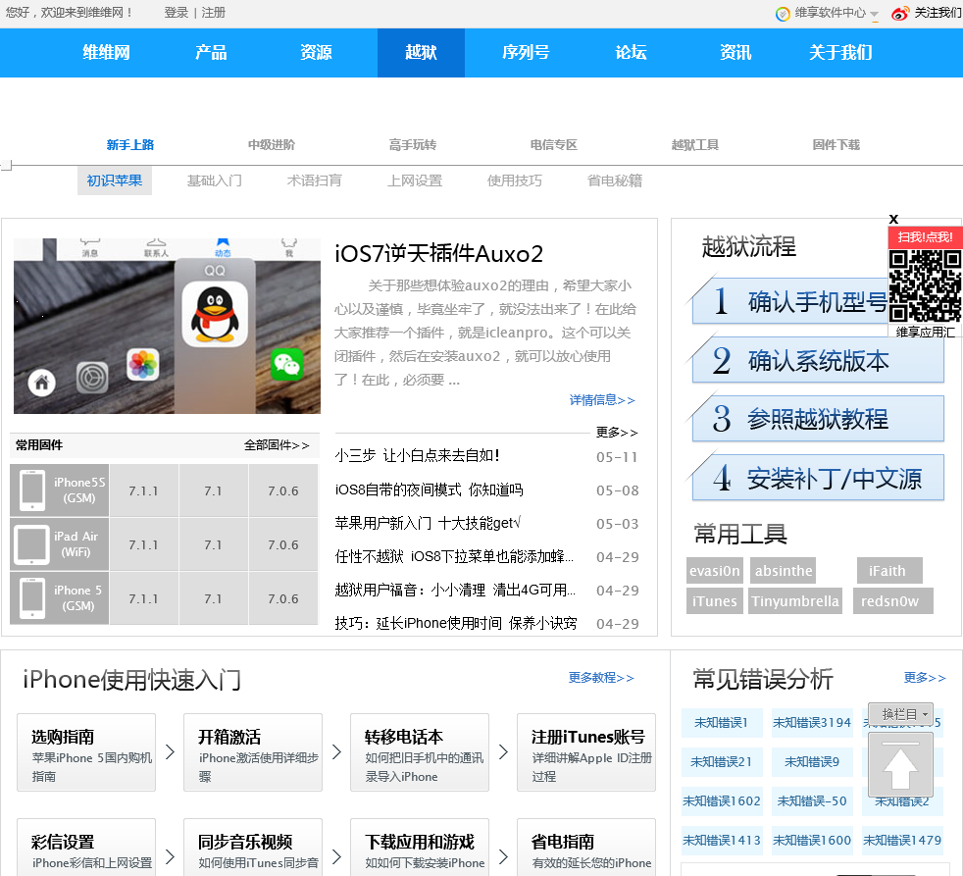Click the iPad Air device icon
The image size is (963, 876).
coord(32,544)
